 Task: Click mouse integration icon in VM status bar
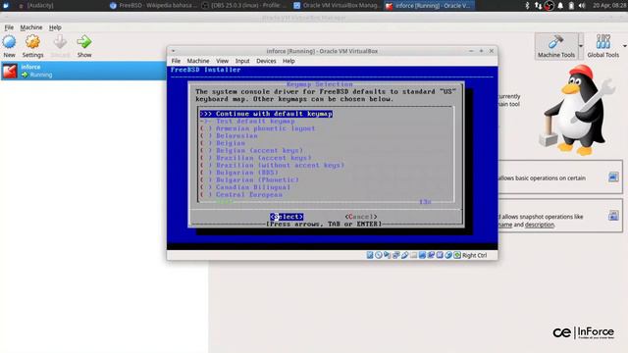point(448,255)
